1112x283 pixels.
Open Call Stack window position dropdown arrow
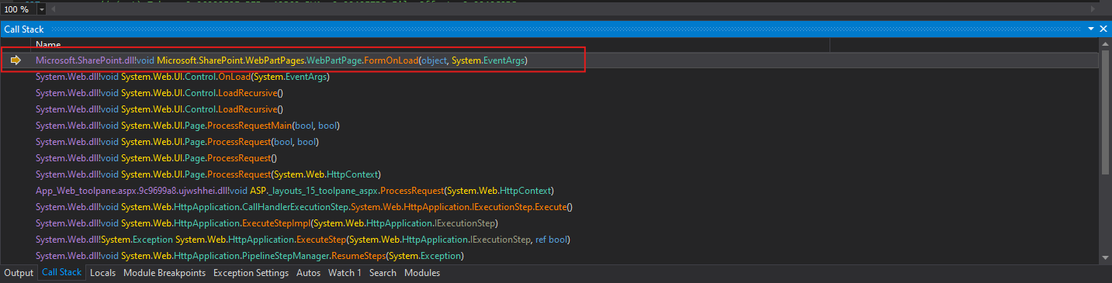tap(1092, 29)
